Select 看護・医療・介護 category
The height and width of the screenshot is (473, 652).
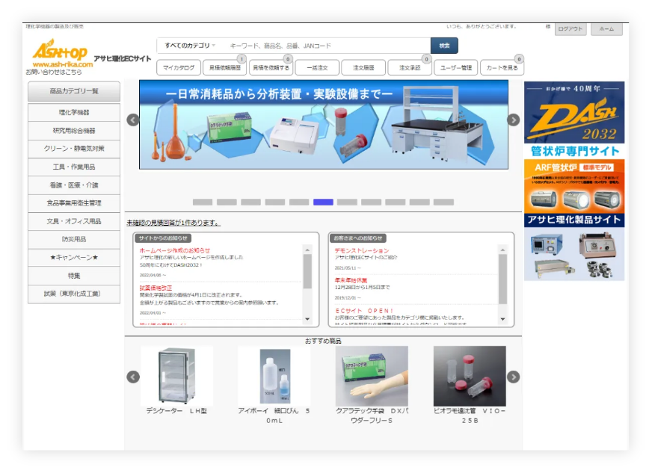tap(74, 185)
